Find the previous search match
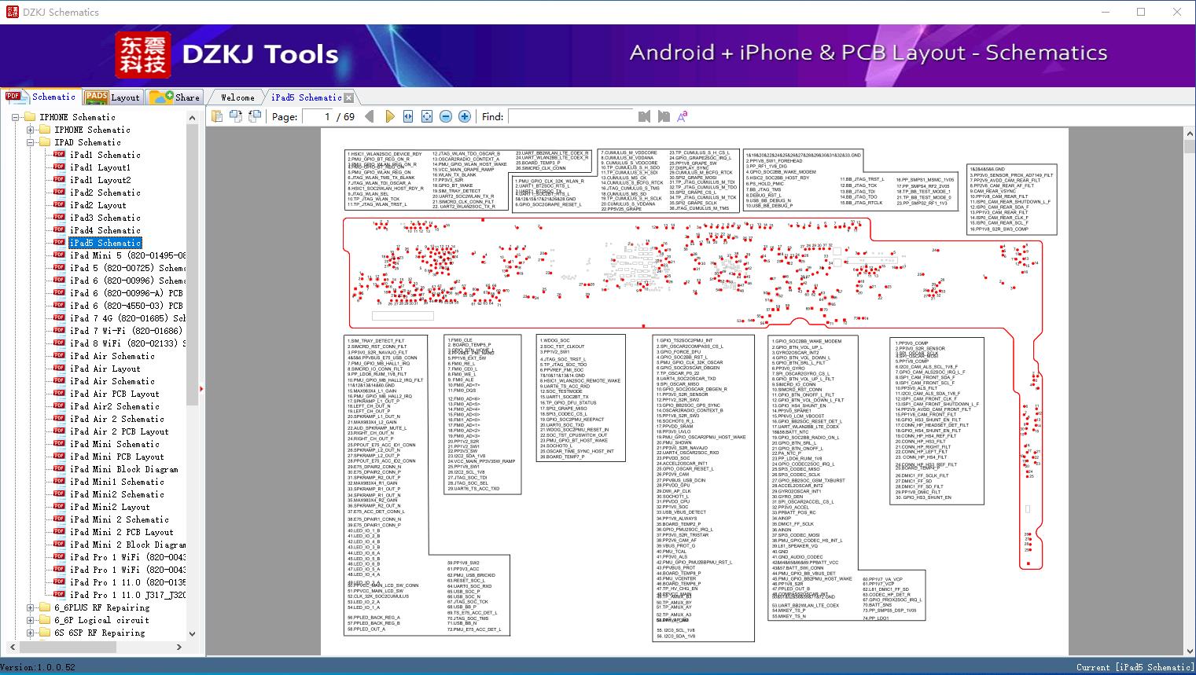The image size is (1196, 675). 645,116
